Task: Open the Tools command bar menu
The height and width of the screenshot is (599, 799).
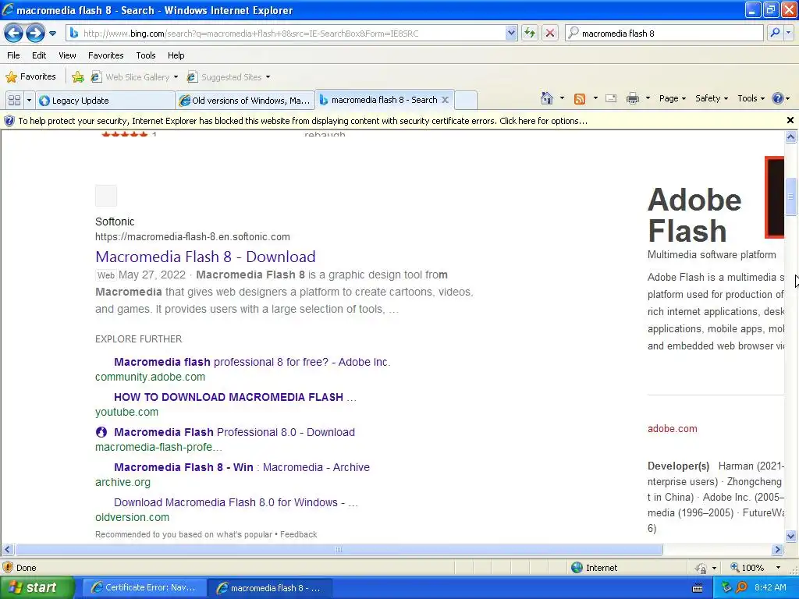Action: [751, 98]
